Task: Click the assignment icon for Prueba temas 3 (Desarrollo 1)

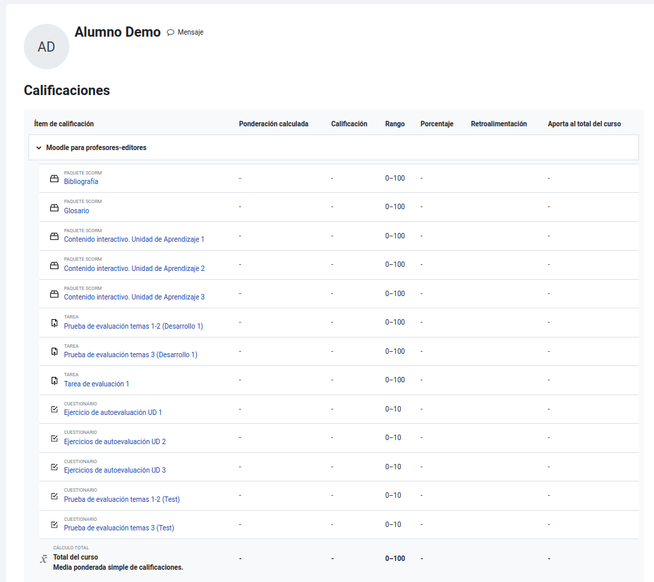Action: pos(54,352)
